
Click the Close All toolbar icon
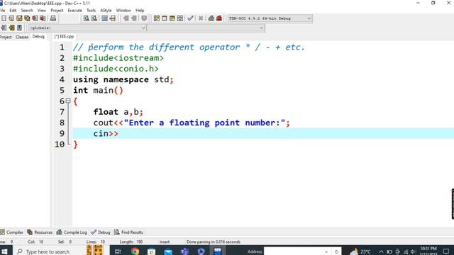[x=43, y=18]
